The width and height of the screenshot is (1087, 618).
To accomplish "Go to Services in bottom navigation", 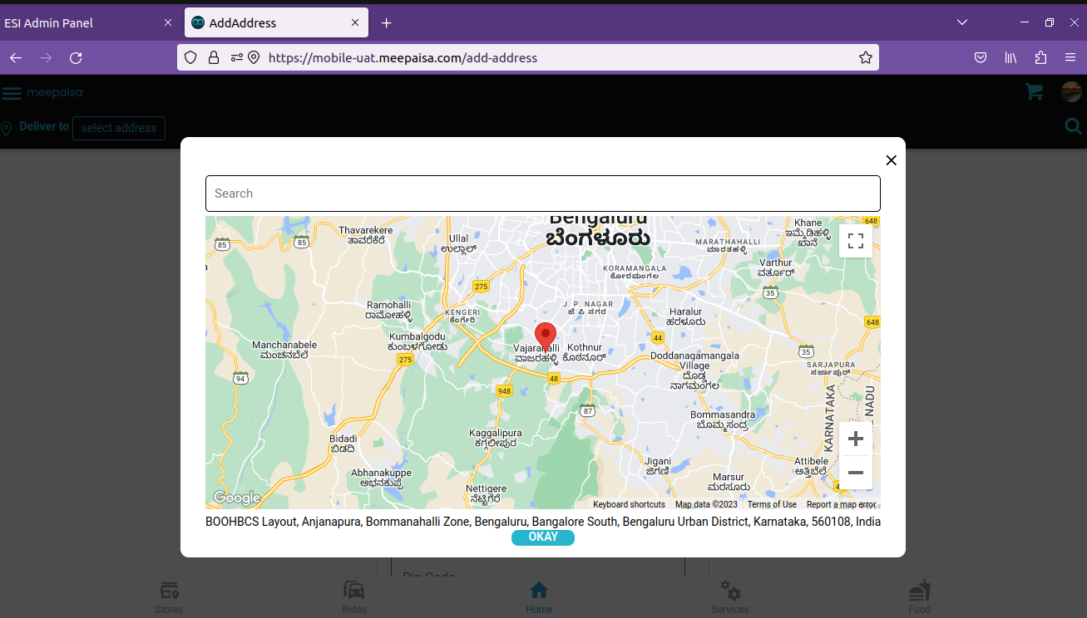I will click(730, 598).
